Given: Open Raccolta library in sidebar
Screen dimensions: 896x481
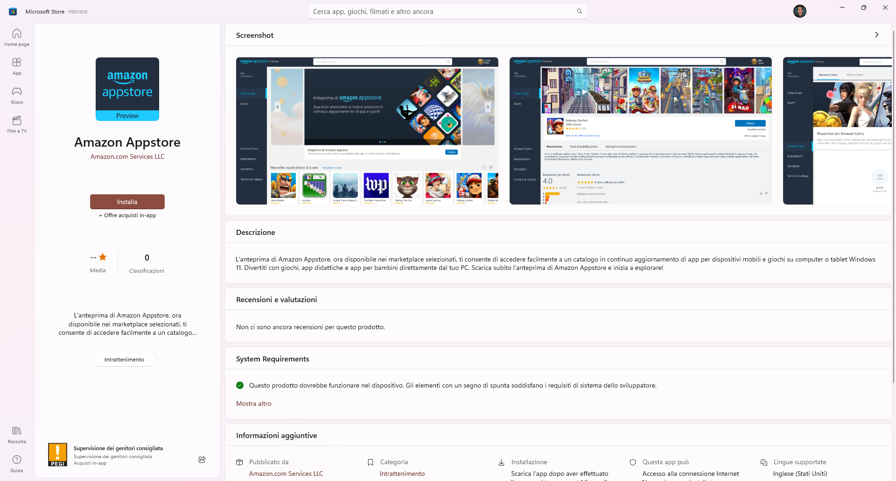Looking at the screenshot, I should (x=17, y=435).
